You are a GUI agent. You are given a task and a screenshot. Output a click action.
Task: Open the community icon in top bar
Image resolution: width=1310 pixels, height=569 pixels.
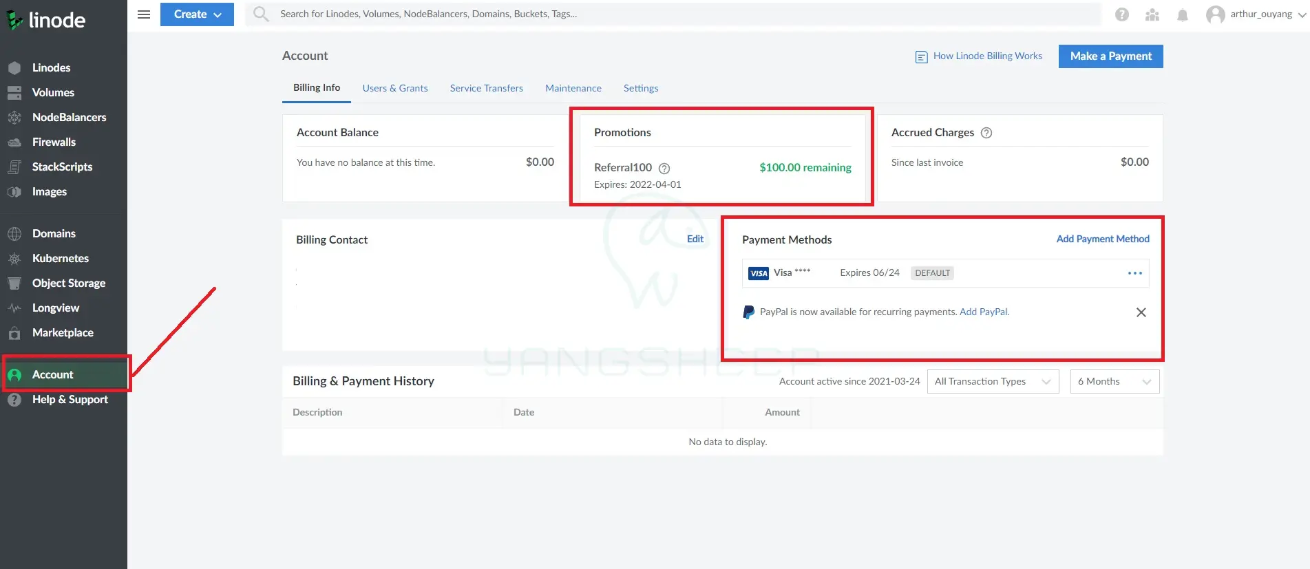pos(1152,14)
